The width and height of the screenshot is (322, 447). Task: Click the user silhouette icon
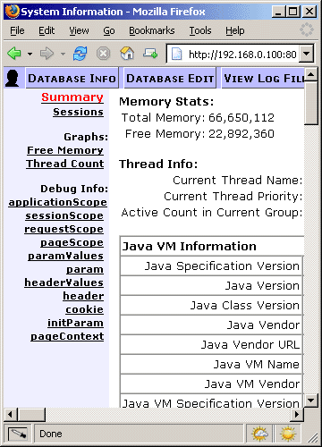(x=12, y=78)
